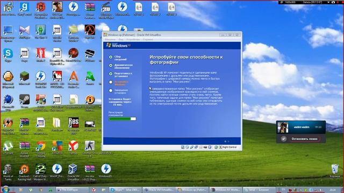344x193 pixels.
Task: Open the Вид menu in VirtualBox
Action: [121, 40]
